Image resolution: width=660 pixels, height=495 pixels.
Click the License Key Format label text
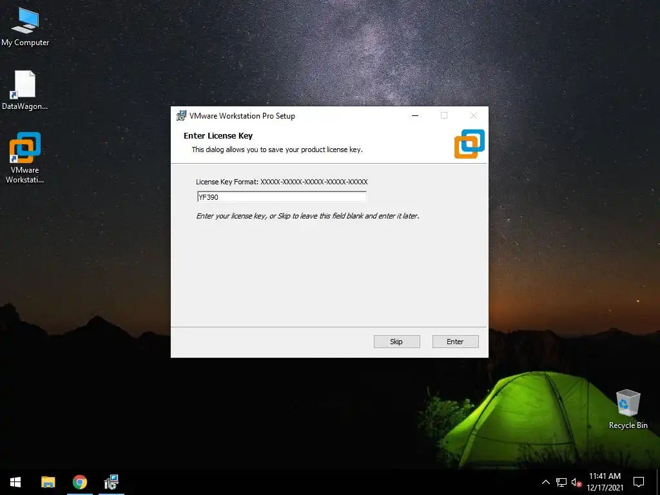[x=282, y=182]
